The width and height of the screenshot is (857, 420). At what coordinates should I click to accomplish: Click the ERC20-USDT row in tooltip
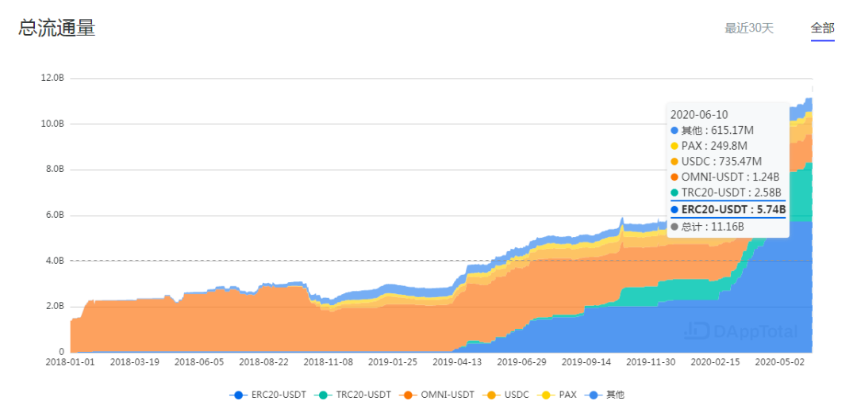tap(728, 209)
